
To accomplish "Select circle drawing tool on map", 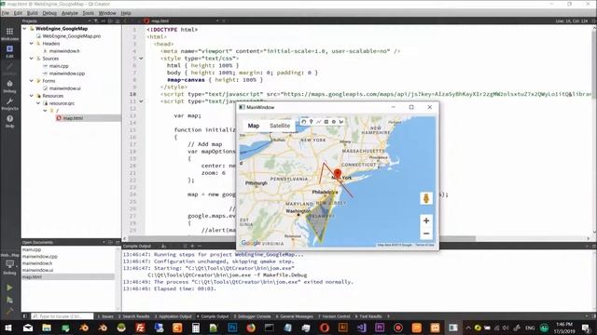I will tap(334, 122).
